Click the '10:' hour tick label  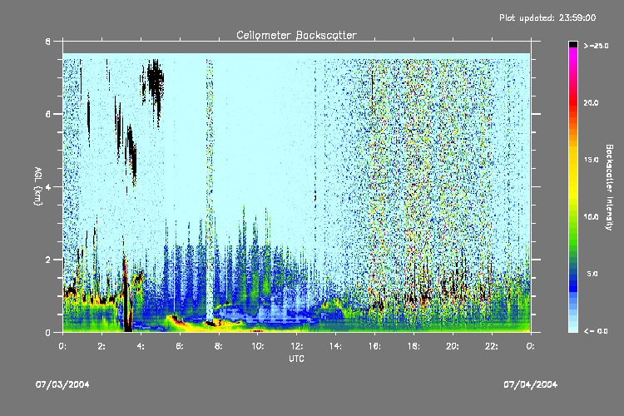coord(258,346)
